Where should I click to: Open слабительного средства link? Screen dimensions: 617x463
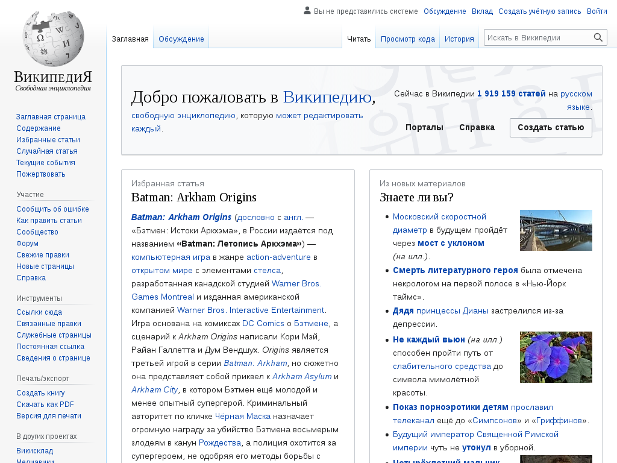click(x=442, y=366)
